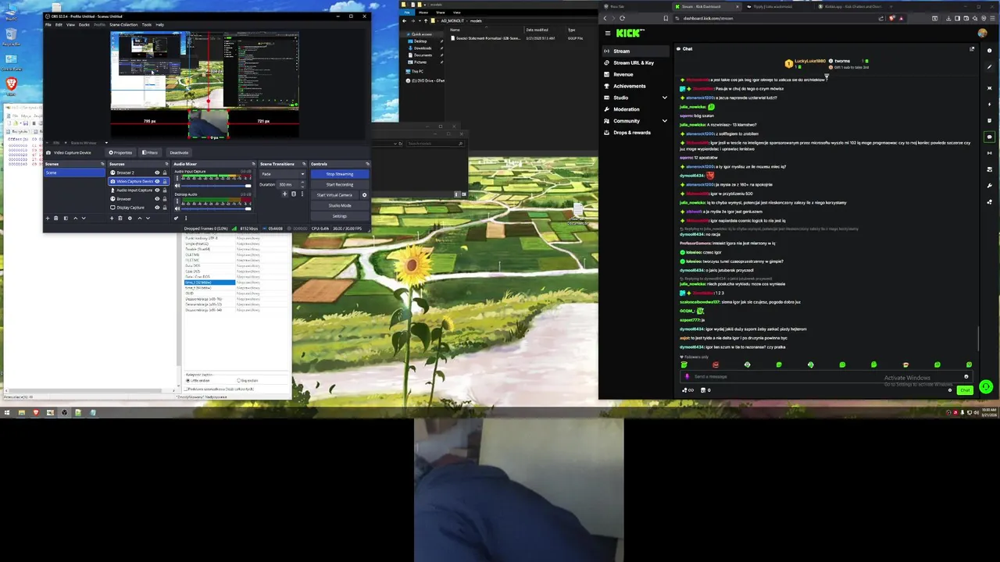This screenshot has height=562, width=1000.
Task: Open Stream URL & Key page
Action: point(634,62)
